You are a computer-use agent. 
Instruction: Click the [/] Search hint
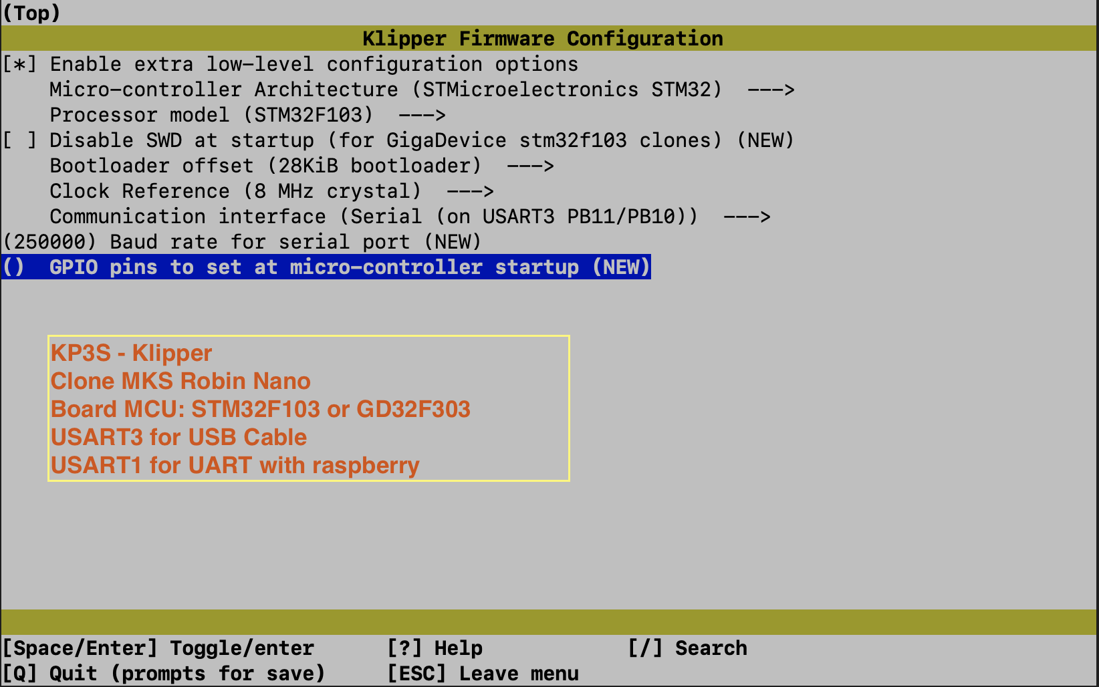pos(688,648)
